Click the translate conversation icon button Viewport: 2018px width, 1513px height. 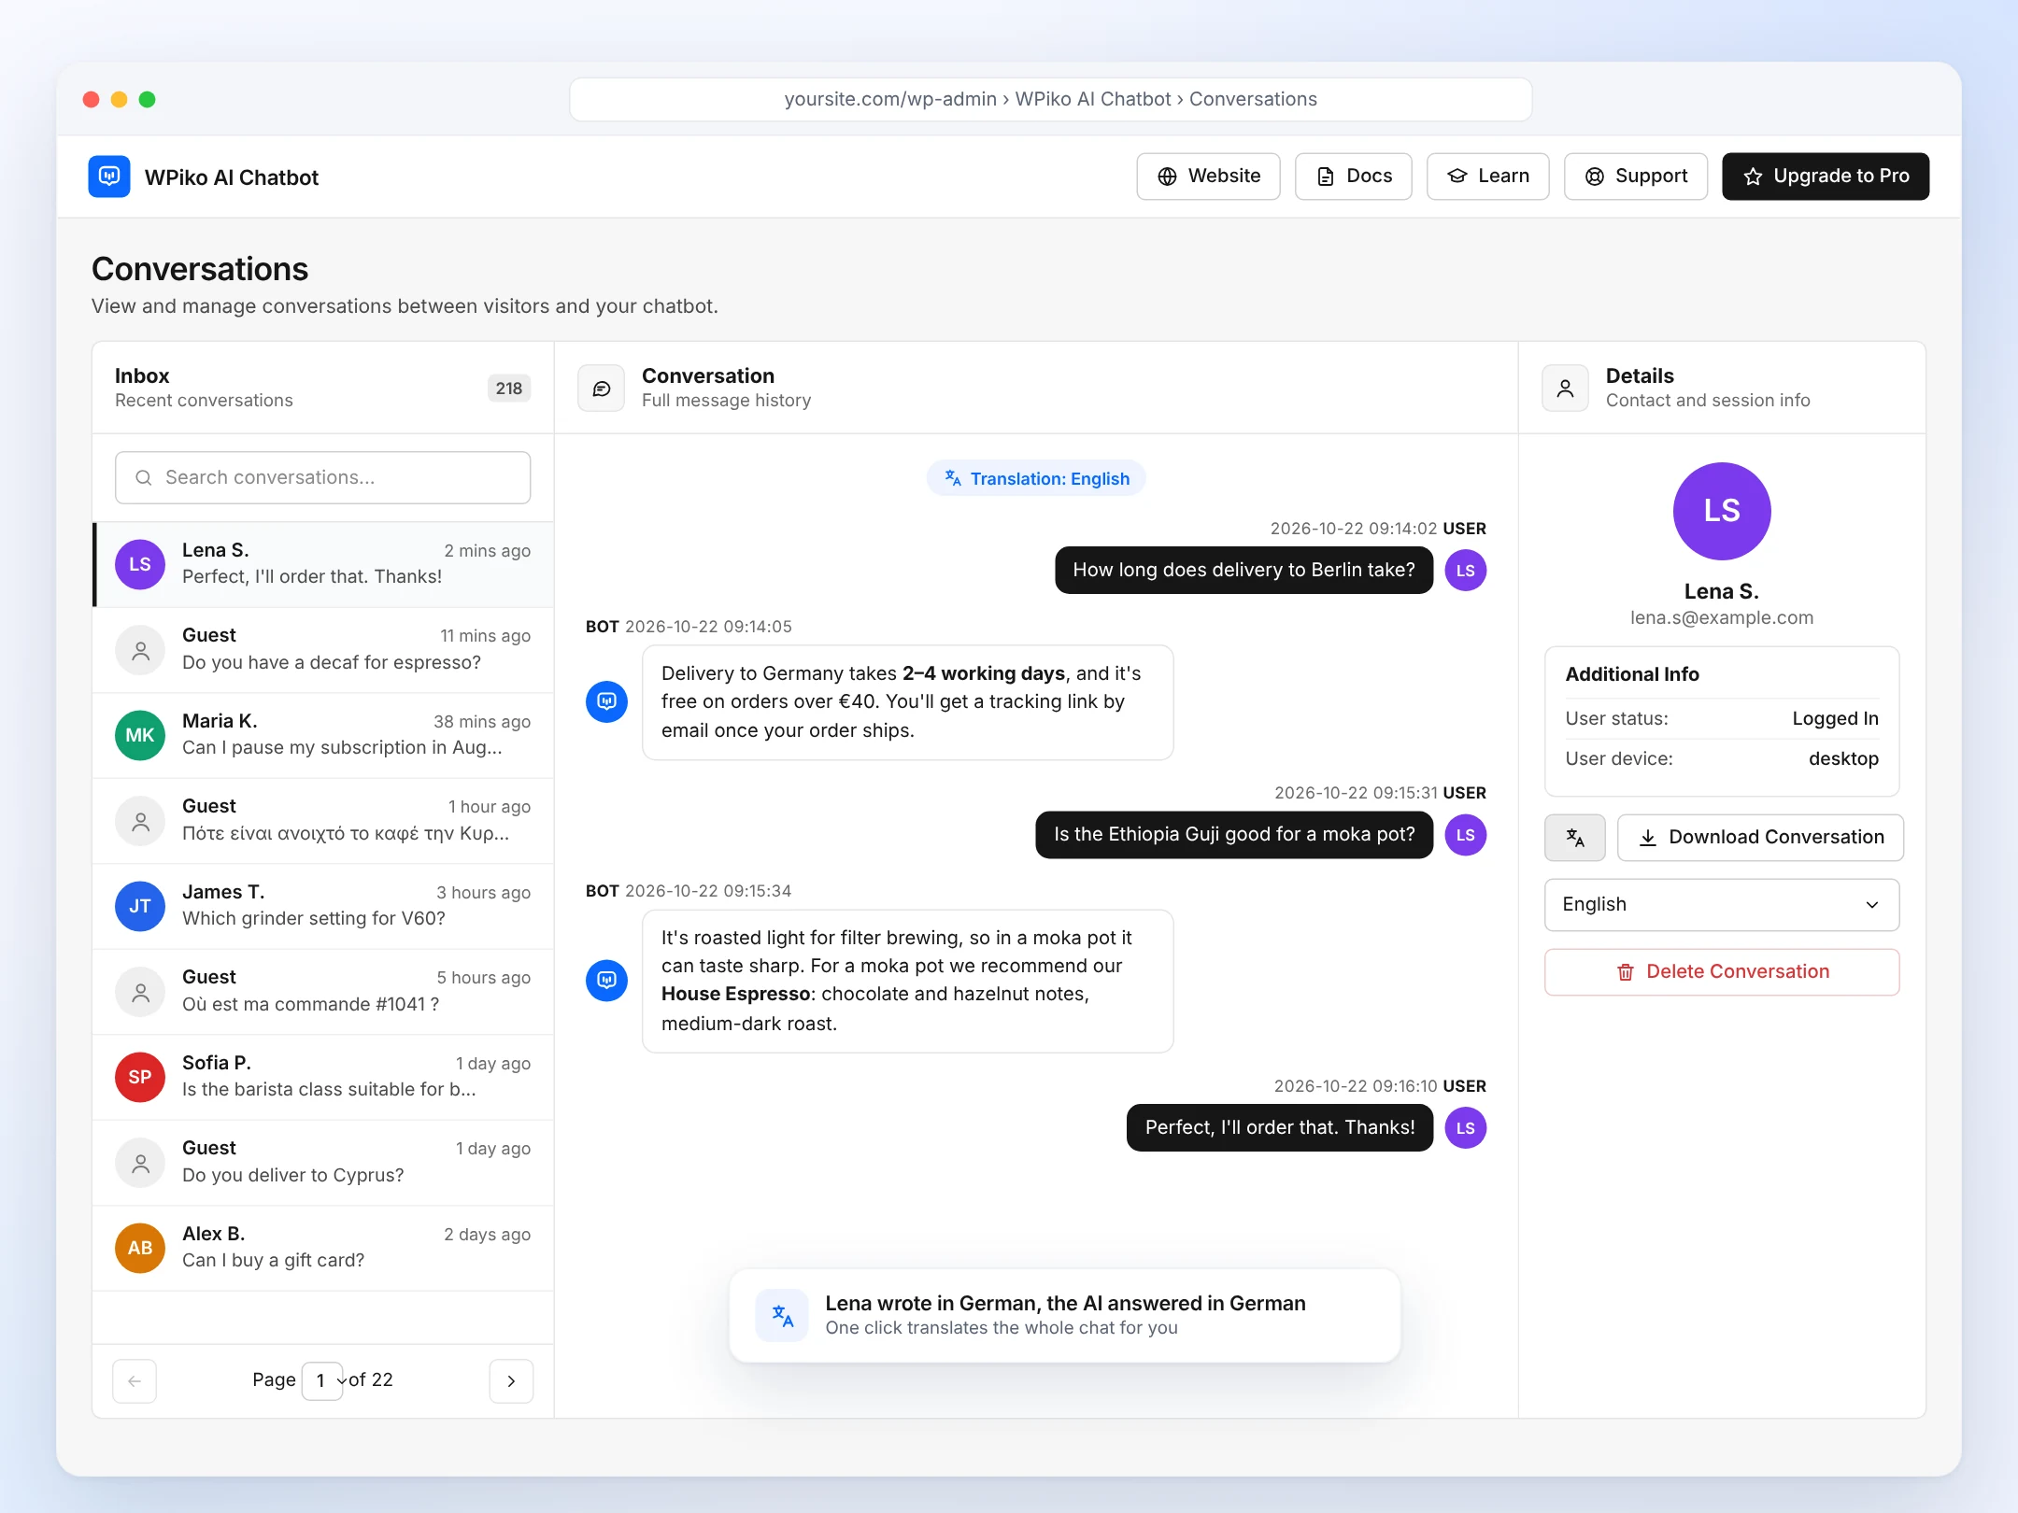[x=1575, y=838]
